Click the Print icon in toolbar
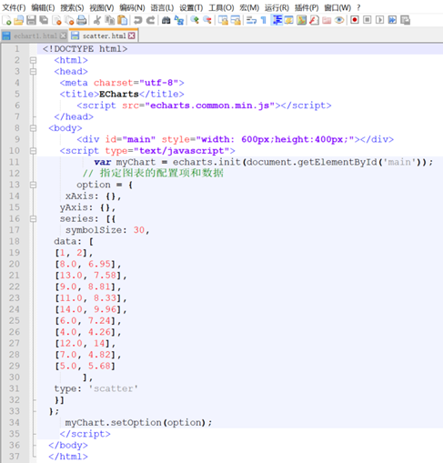 81,20
